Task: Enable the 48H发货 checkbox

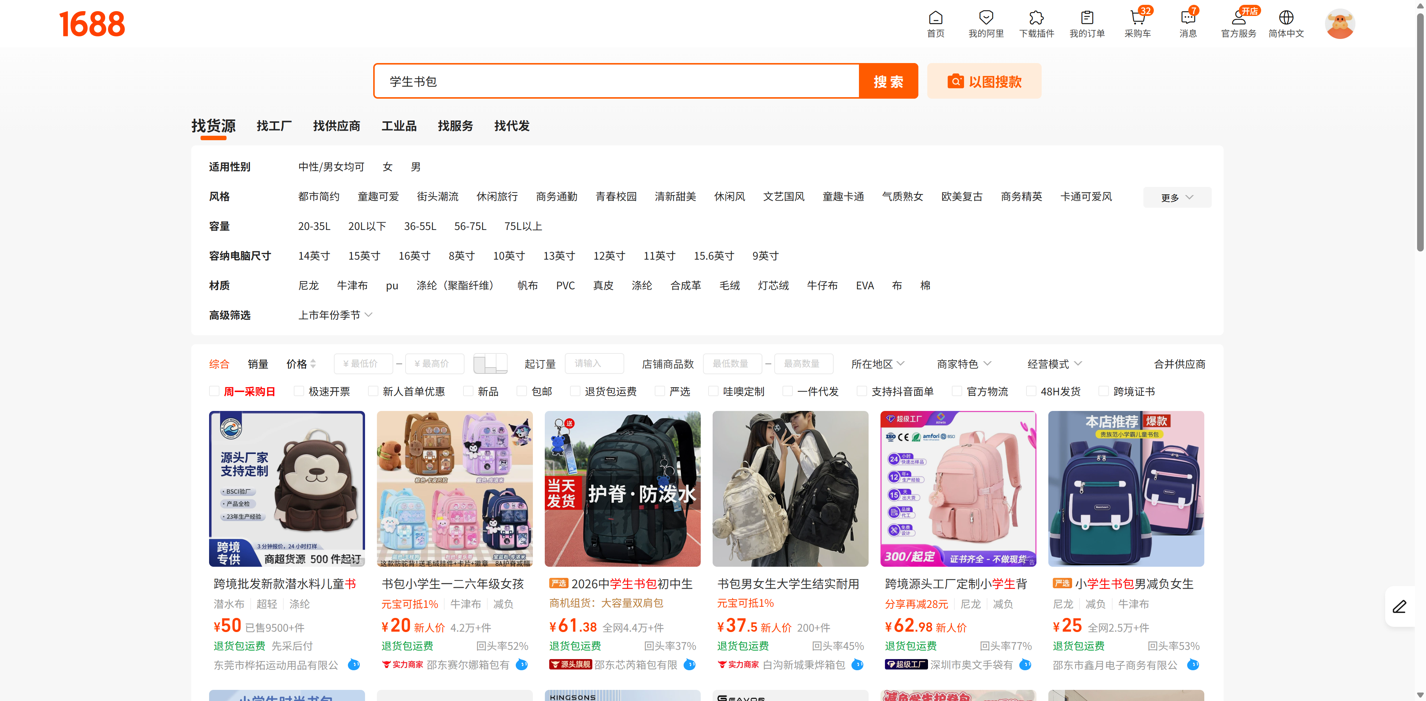Action: click(x=1031, y=391)
